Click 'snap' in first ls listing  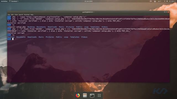coord(86,27)
